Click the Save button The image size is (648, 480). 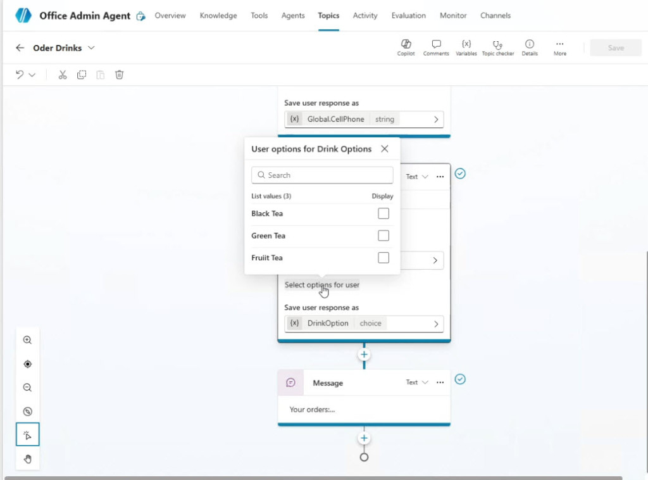[616, 48]
